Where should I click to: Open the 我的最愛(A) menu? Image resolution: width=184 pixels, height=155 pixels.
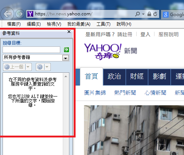79,24
